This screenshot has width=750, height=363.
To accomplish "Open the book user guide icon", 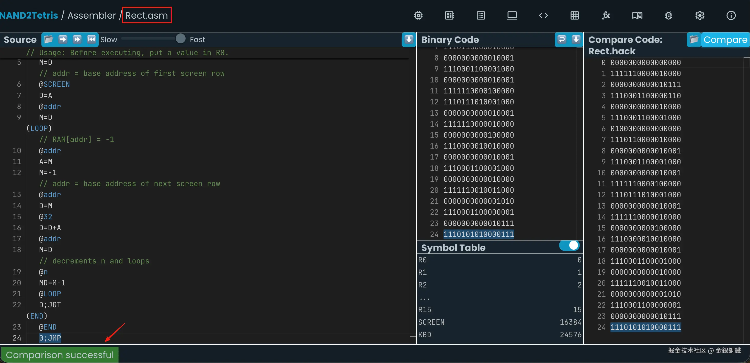I will pos(637,15).
